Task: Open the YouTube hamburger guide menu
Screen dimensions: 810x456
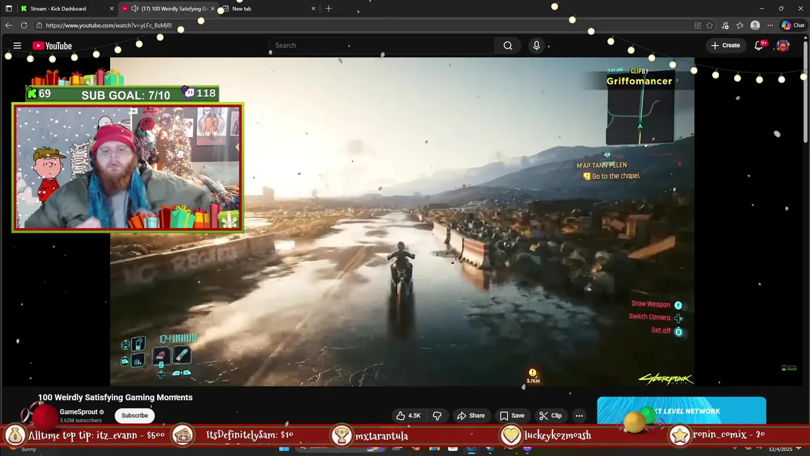Action: (x=17, y=46)
